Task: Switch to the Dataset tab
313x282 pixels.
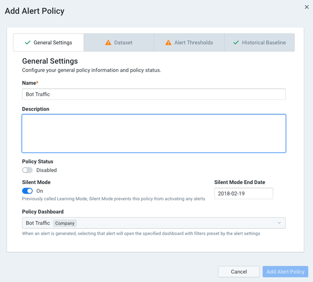Action: [x=119, y=43]
